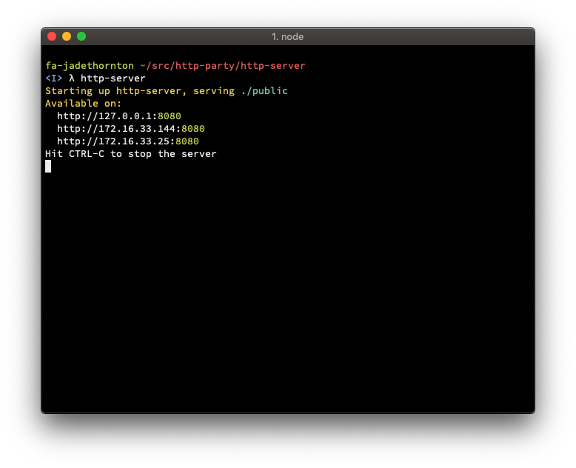The image size is (576, 468).
Task: Minimize the terminal with the yellow button
Action: 67,36
